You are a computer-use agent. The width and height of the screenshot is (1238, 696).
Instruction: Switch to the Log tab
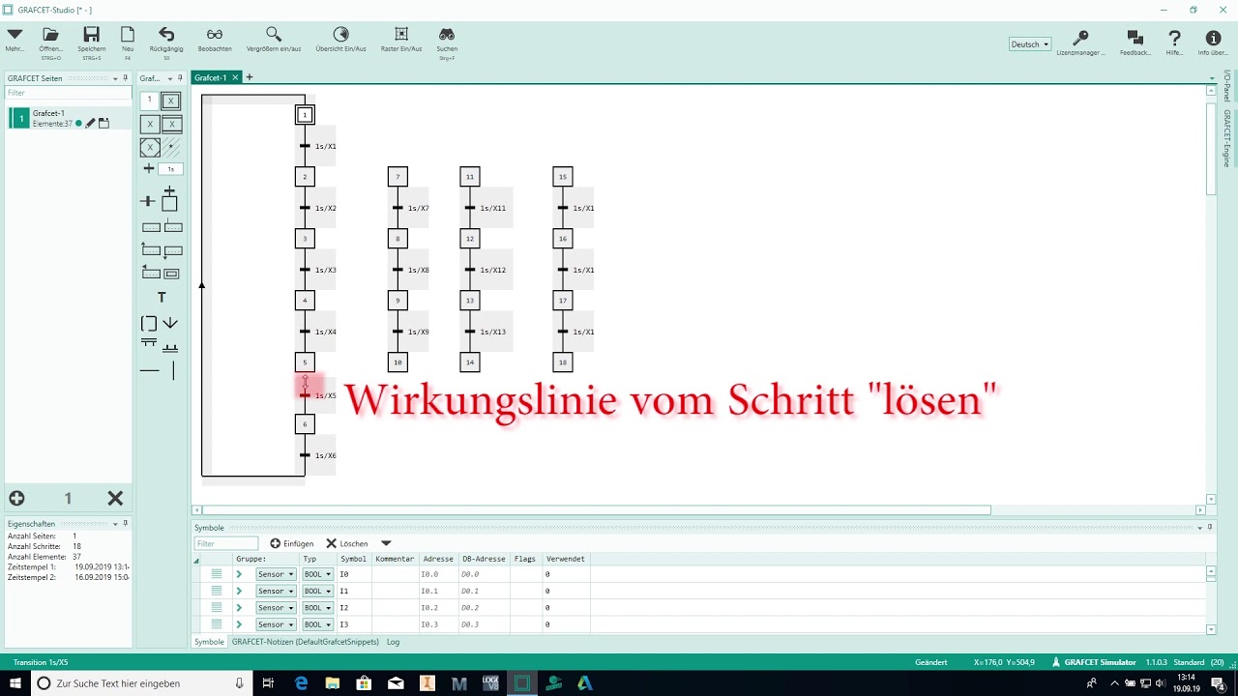coord(393,642)
